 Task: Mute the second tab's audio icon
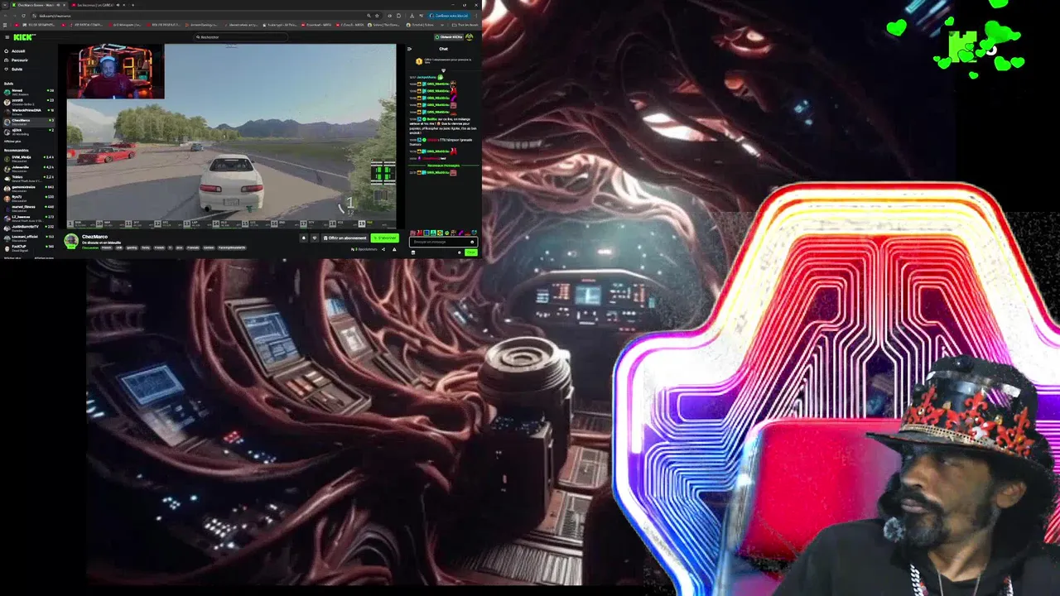coord(118,5)
